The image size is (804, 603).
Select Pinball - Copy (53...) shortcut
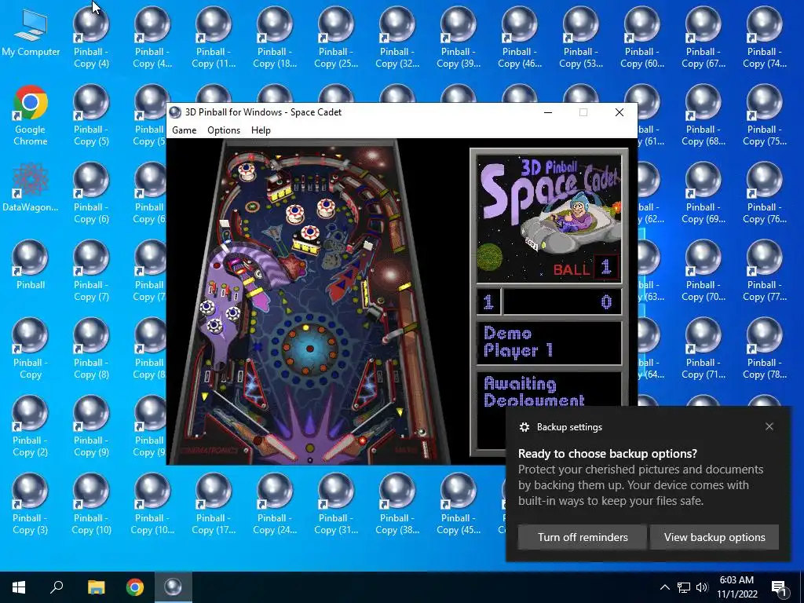[581, 38]
